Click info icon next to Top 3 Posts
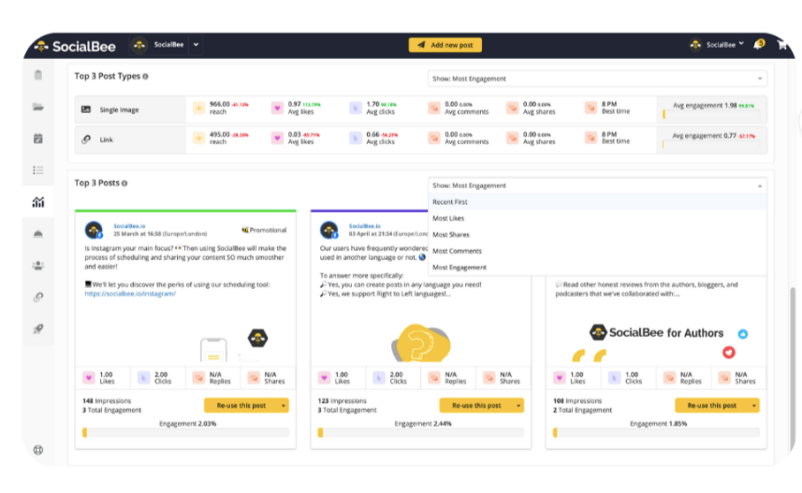Viewport: 802px width, 493px height. point(124,183)
